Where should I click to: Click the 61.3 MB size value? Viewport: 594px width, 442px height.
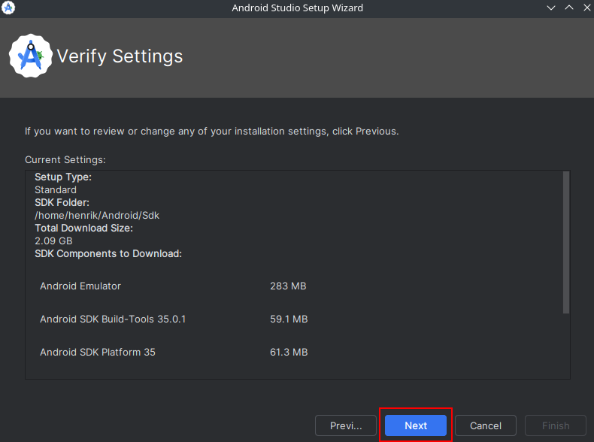pos(289,352)
